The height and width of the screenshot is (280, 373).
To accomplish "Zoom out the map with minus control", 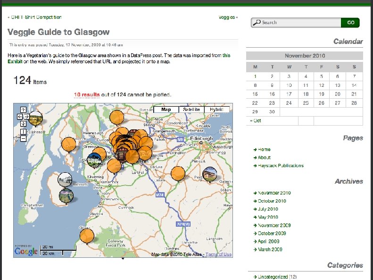I will [x=23, y=138].
